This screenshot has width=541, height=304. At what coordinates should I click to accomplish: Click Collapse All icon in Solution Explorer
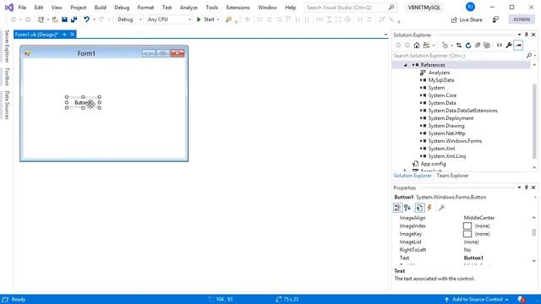(478, 45)
